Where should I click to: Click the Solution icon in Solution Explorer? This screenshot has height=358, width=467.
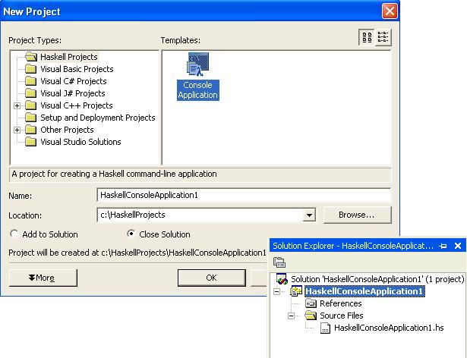coord(282,279)
